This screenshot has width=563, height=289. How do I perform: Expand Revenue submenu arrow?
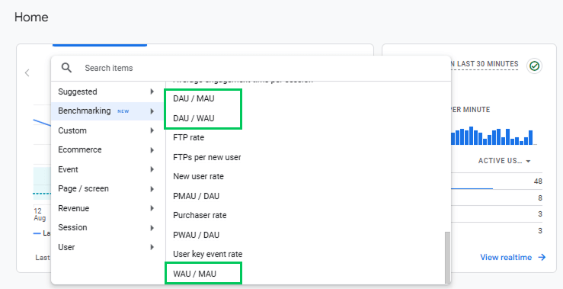click(x=152, y=208)
